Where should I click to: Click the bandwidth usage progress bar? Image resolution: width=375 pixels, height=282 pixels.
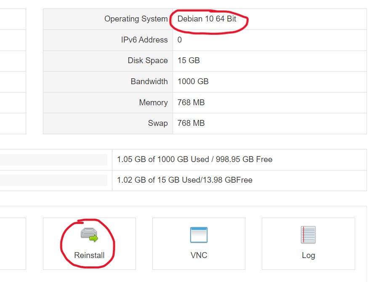pyautogui.click(x=53, y=160)
